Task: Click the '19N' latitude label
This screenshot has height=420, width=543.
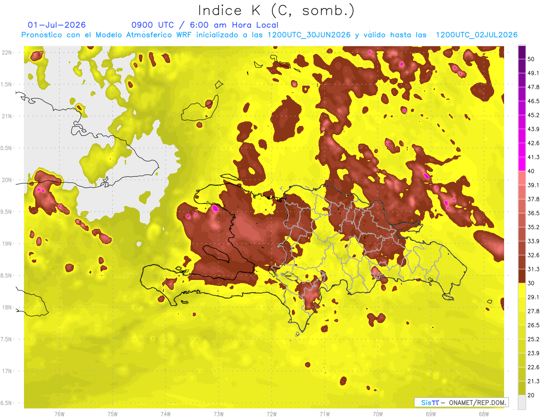Action: click(8, 244)
